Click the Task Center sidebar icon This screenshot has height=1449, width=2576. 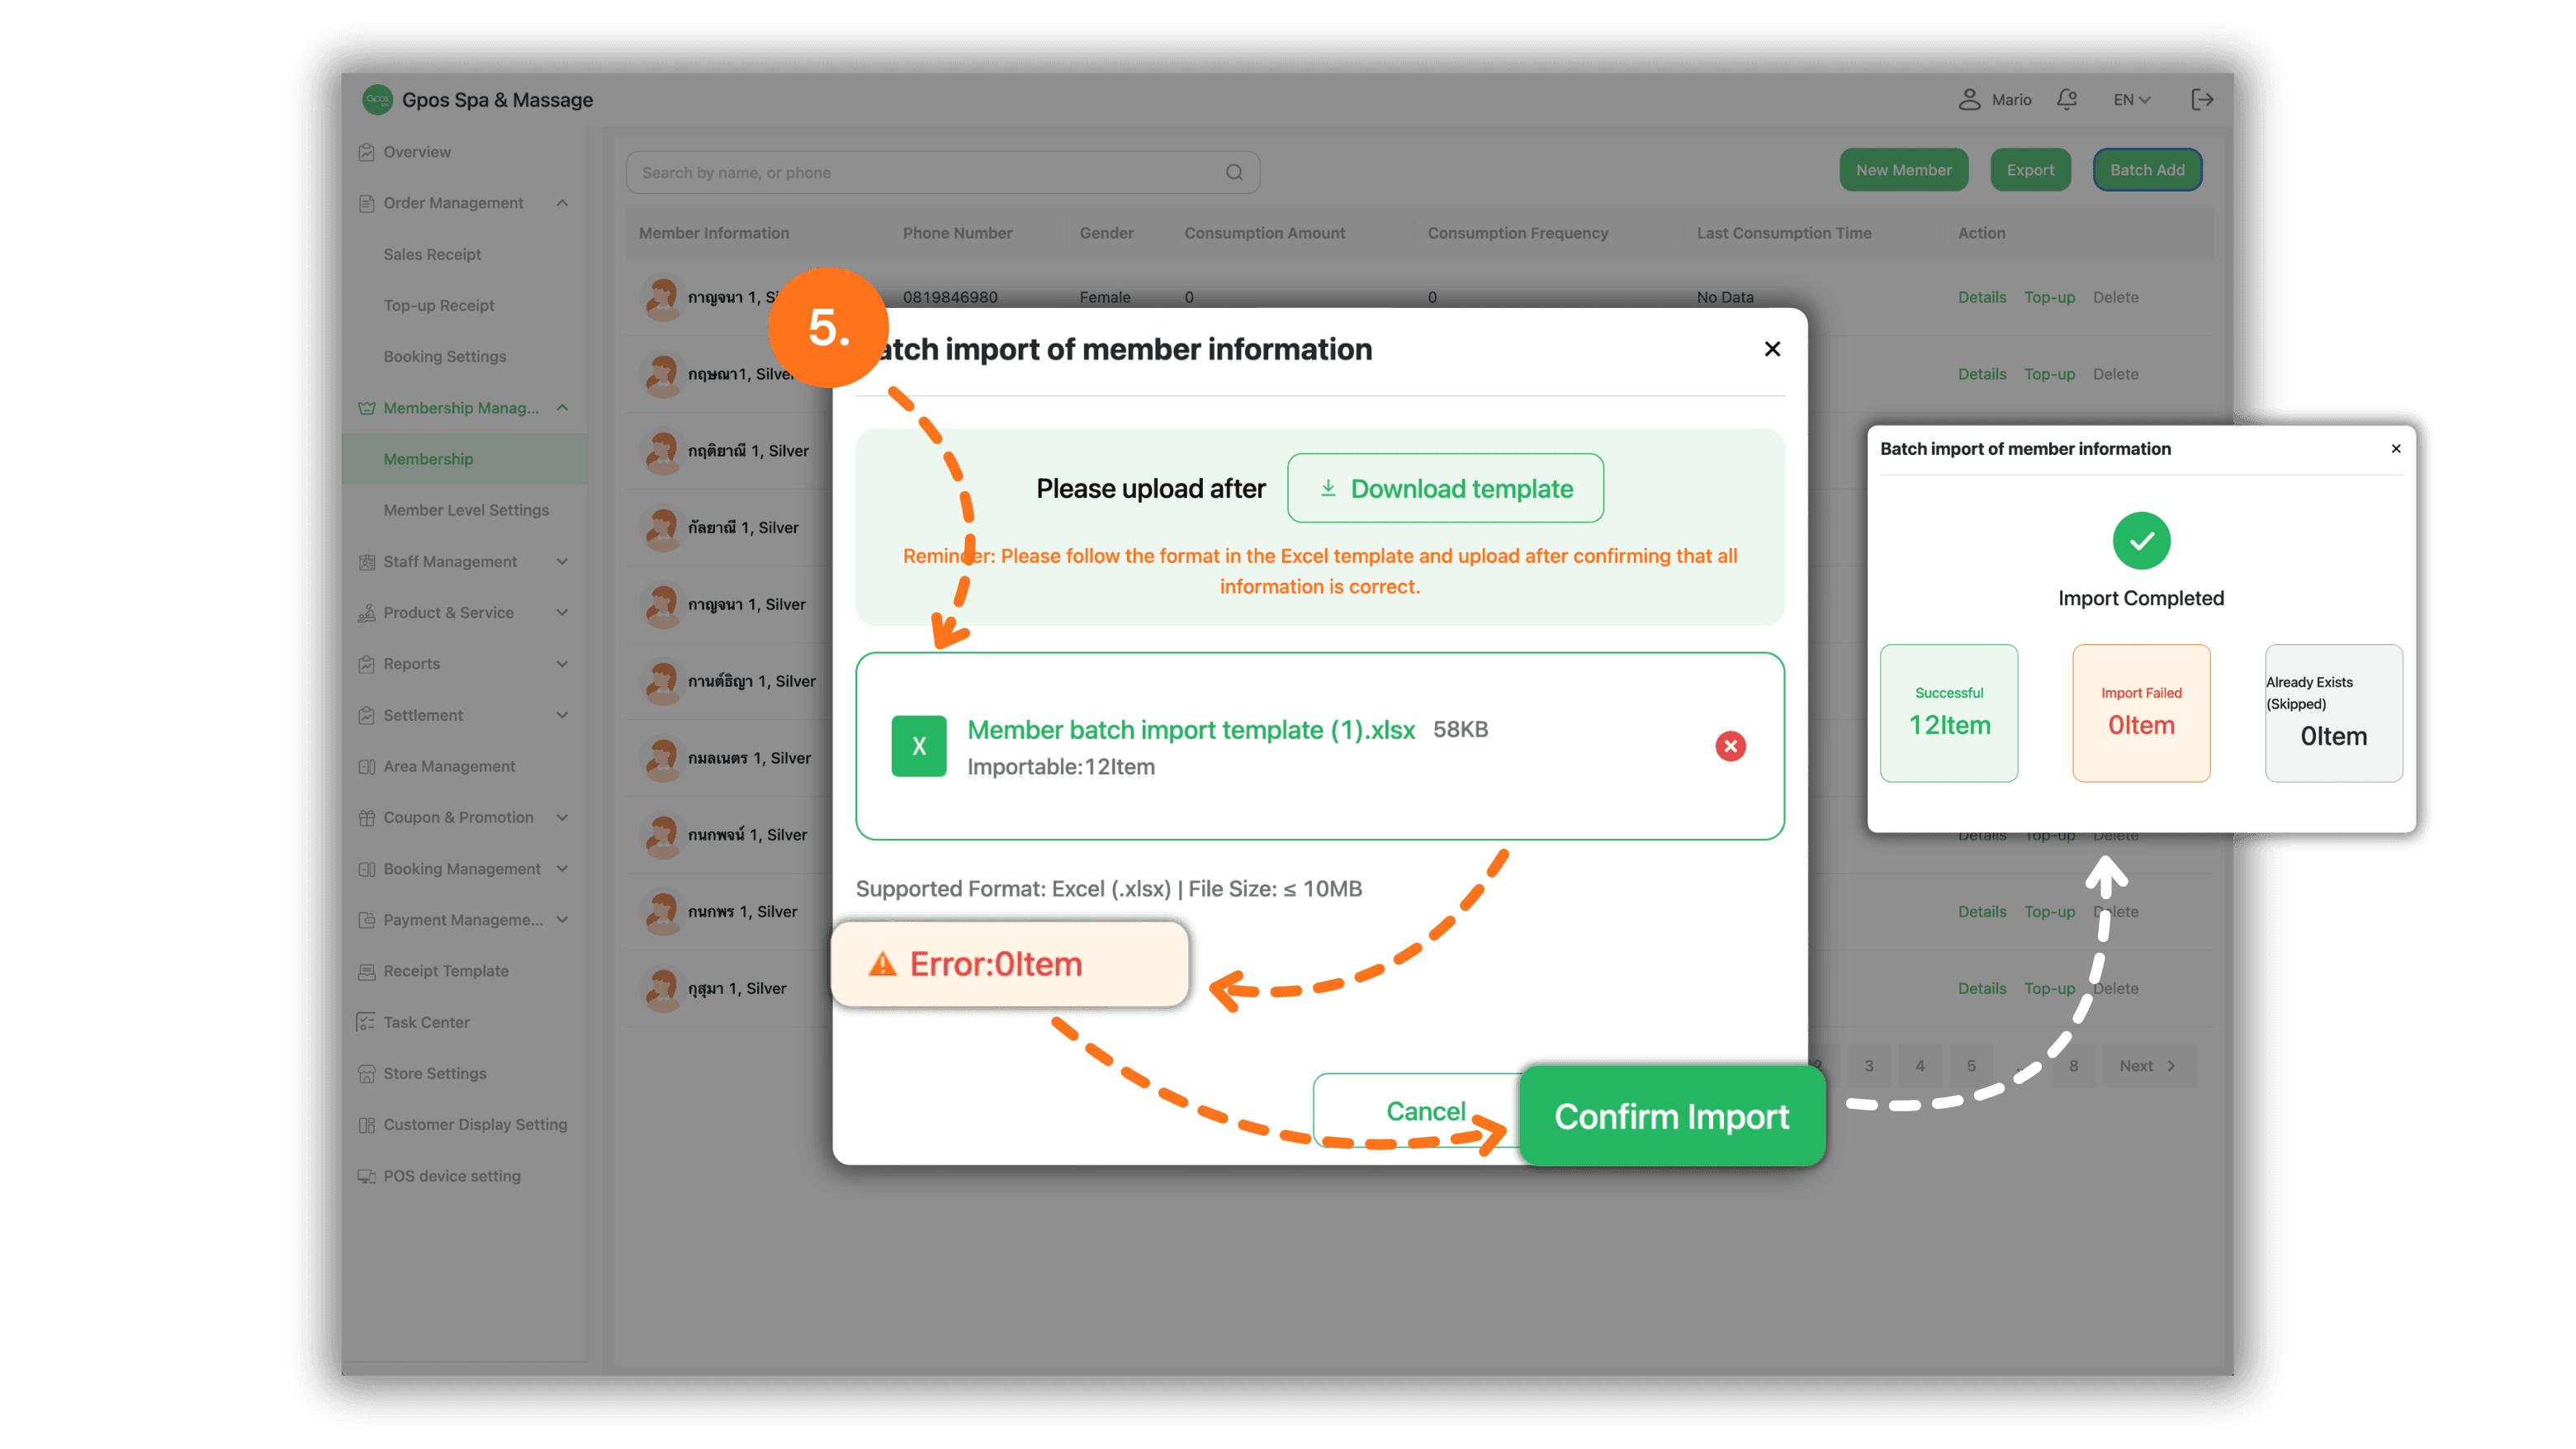coord(366,1022)
